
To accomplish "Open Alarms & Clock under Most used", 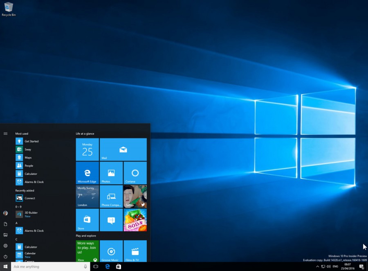I will [x=34, y=182].
